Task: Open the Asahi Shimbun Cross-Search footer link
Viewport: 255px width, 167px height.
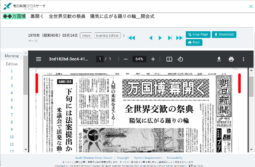Action: (94, 158)
